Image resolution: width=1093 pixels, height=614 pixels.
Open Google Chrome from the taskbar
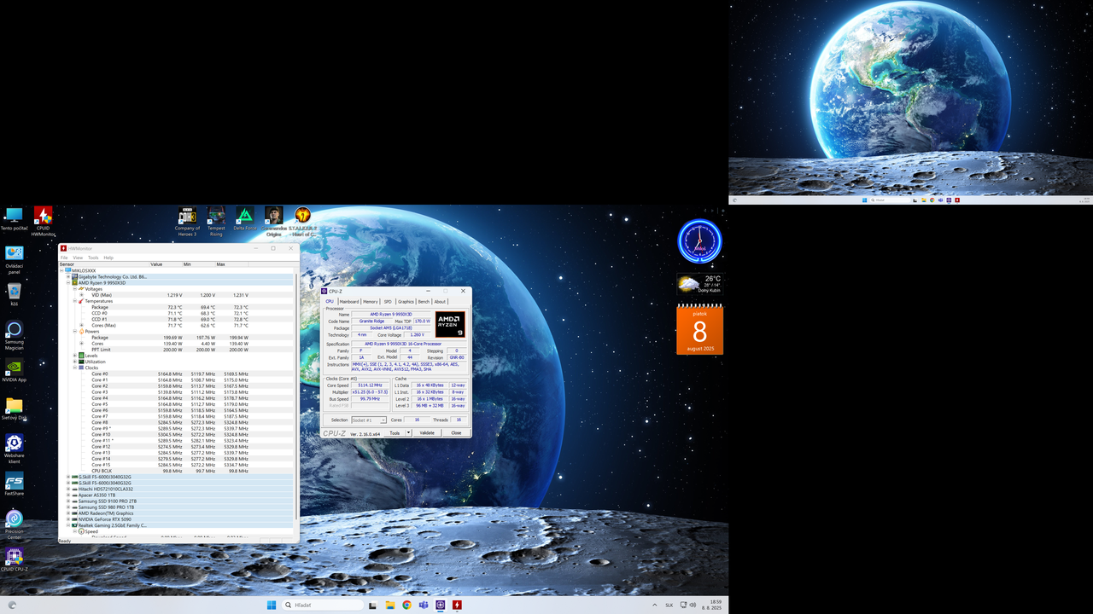tap(406, 605)
